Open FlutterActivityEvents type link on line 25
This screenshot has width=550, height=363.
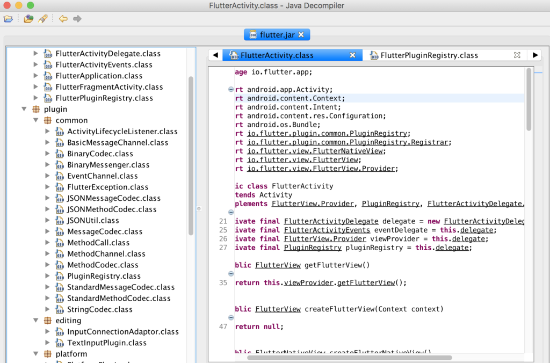point(327,230)
